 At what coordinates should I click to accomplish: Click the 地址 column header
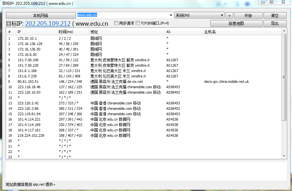pyautogui.click(x=127, y=32)
